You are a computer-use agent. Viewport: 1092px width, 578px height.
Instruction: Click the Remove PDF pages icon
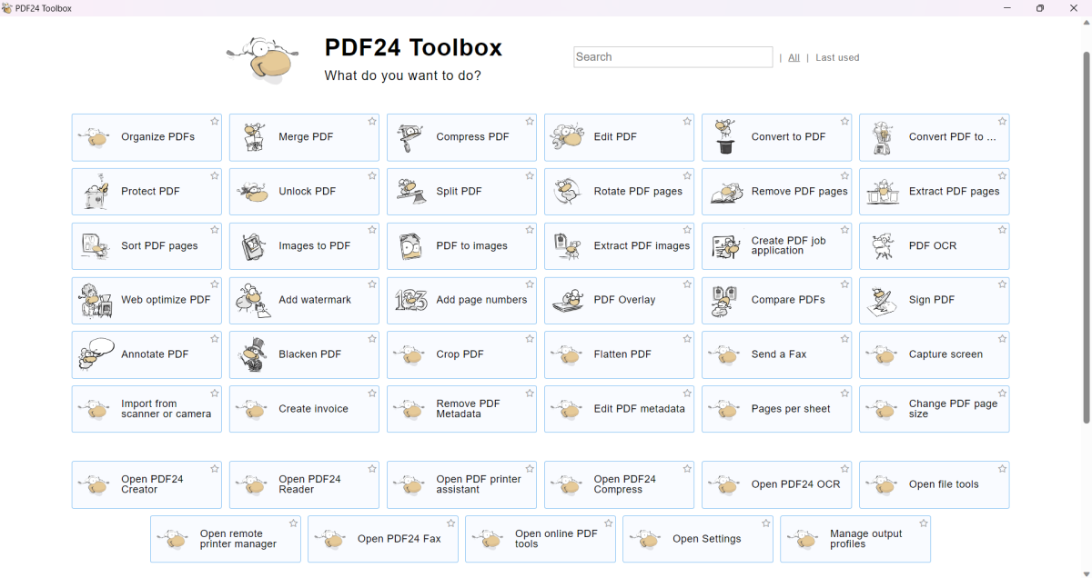(726, 192)
